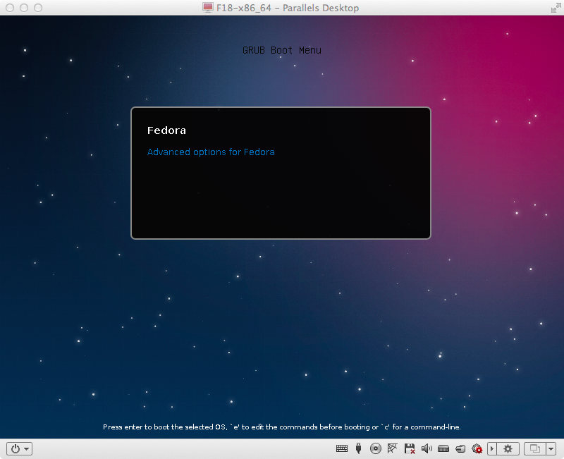Zoom the window with the third title-bar button
The image size is (564, 459).
(x=38, y=8)
